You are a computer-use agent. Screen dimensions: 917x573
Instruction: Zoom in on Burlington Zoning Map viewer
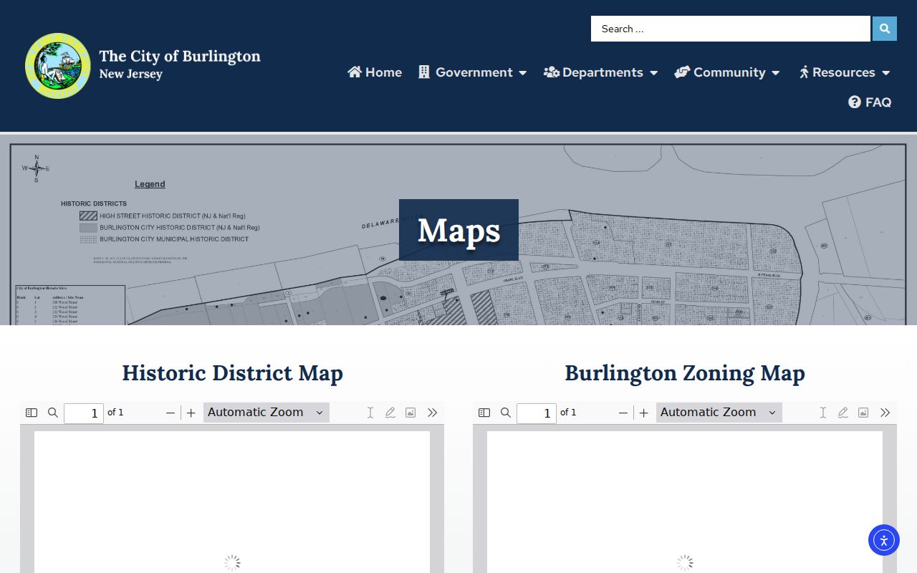coord(644,413)
